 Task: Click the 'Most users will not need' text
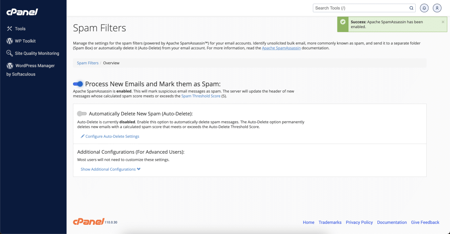(x=123, y=160)
